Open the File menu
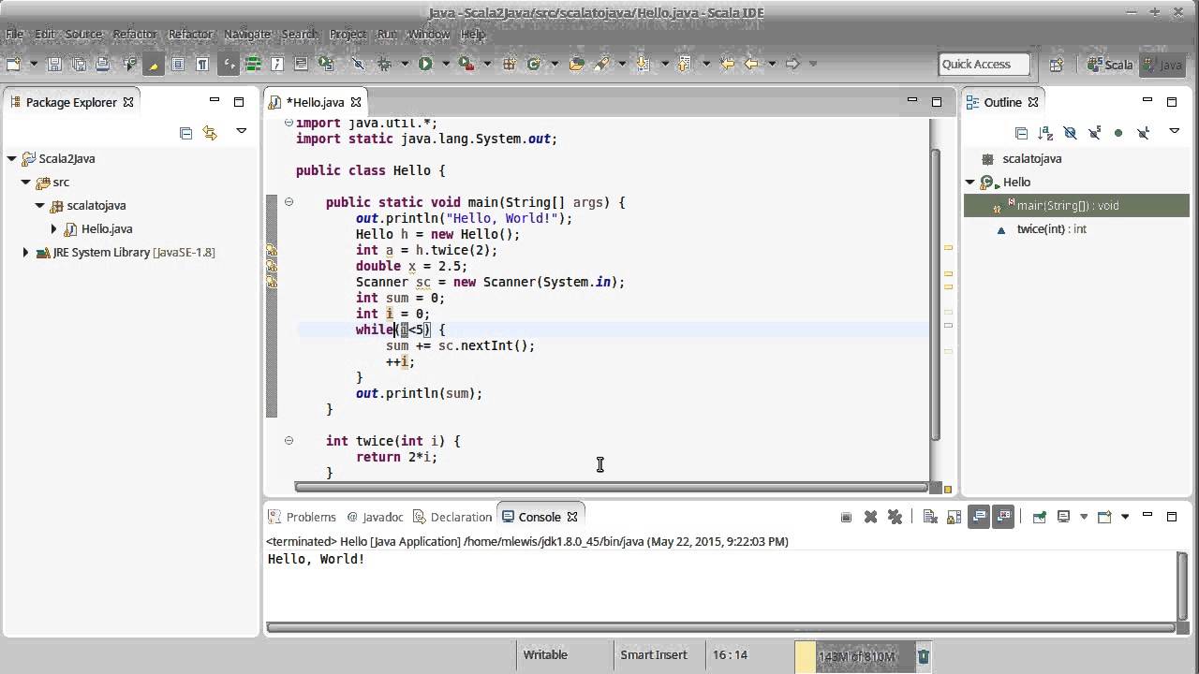Viewport: 1199px width, 674px height. point(14,34)
